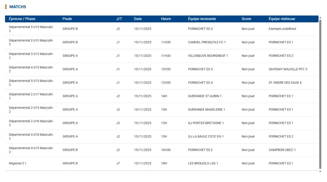Viewport: 327px width, 182px height.
Task: Click the Équipe visiteuse column header
Action: (x=282, y=19)
